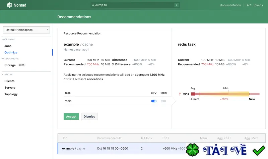Go to Jobs in sidebar

(8, 46)
